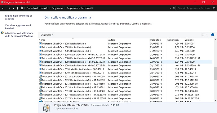The height and width of the screenshot is (113, 217).
Task: Select Programmi e funzionalità breadcrumb
Action: tap(80, 8)
